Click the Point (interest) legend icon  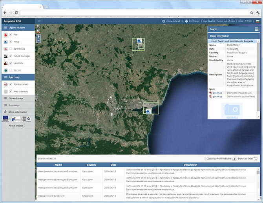click(6, 84)
